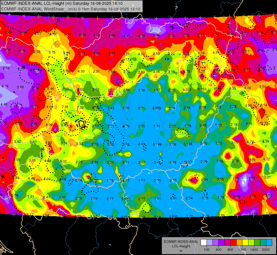Click the legend scale label 1600

pos(254,250)
